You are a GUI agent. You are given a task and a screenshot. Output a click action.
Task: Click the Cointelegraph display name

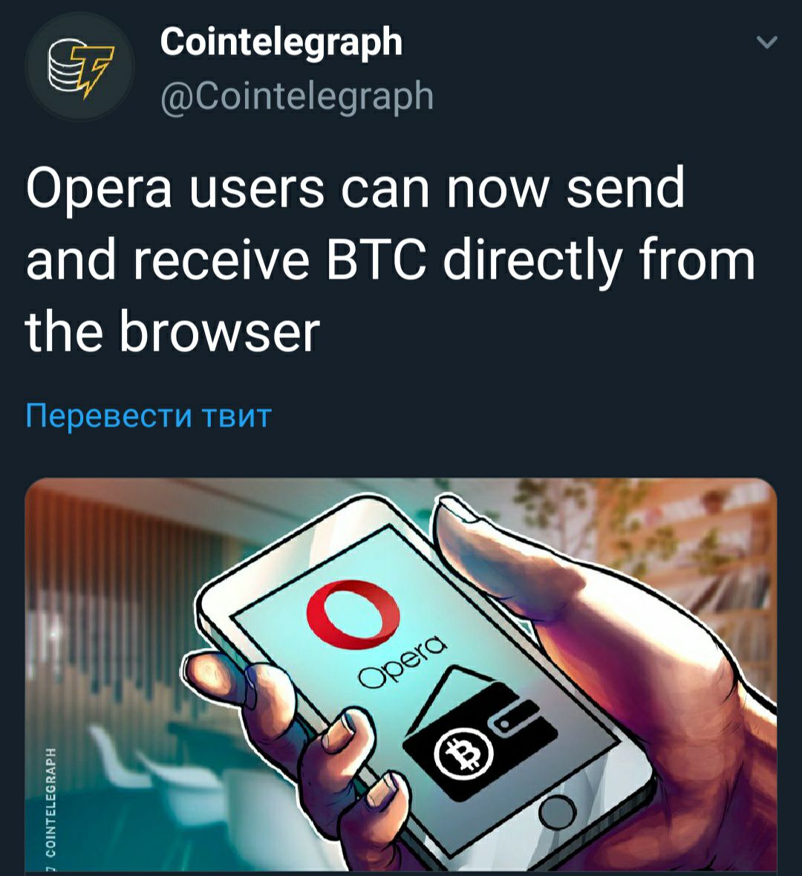pos(281,42)
